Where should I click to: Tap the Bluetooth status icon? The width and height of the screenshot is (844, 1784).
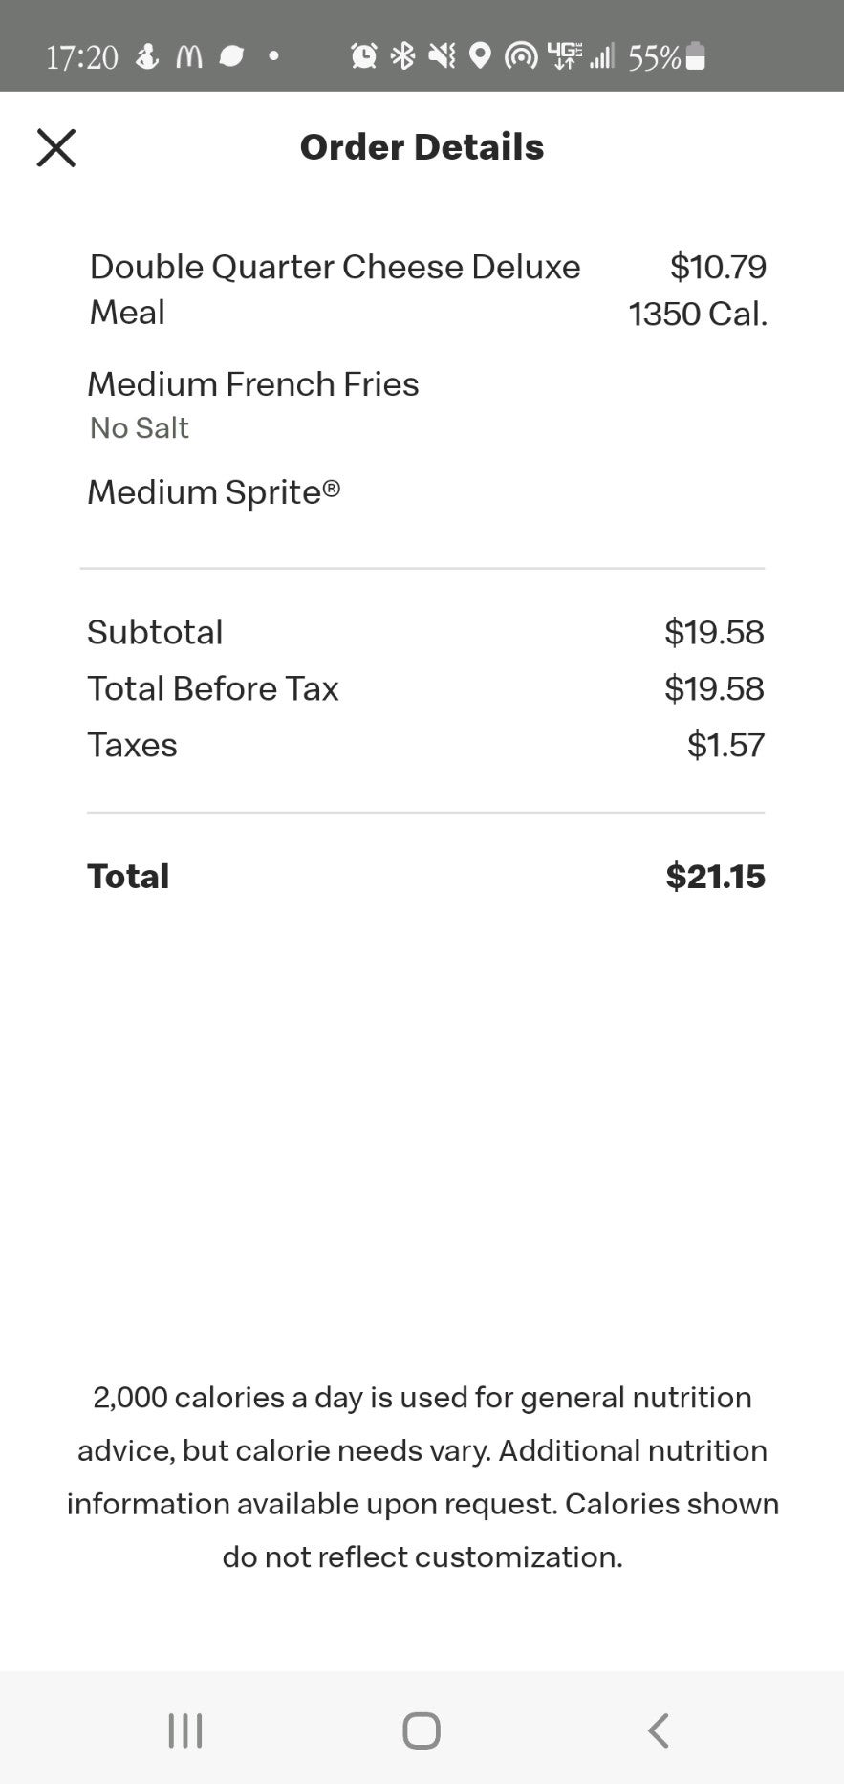click(403, 56)
